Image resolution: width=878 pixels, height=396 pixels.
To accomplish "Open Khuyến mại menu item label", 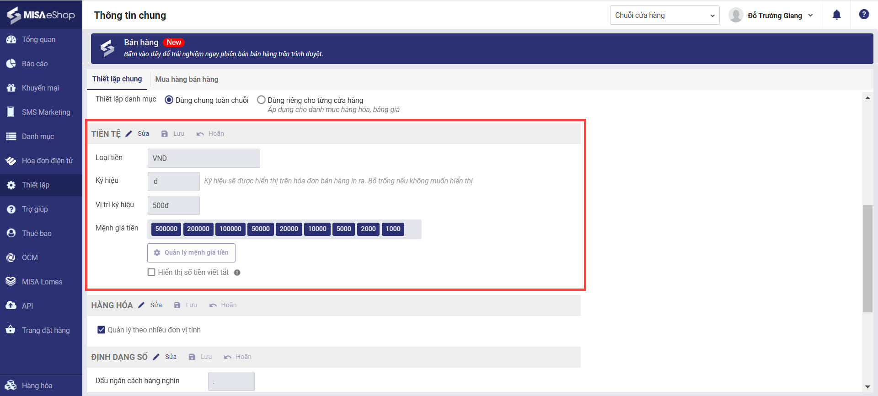I will pyautogui.click(x=40, y=88).
